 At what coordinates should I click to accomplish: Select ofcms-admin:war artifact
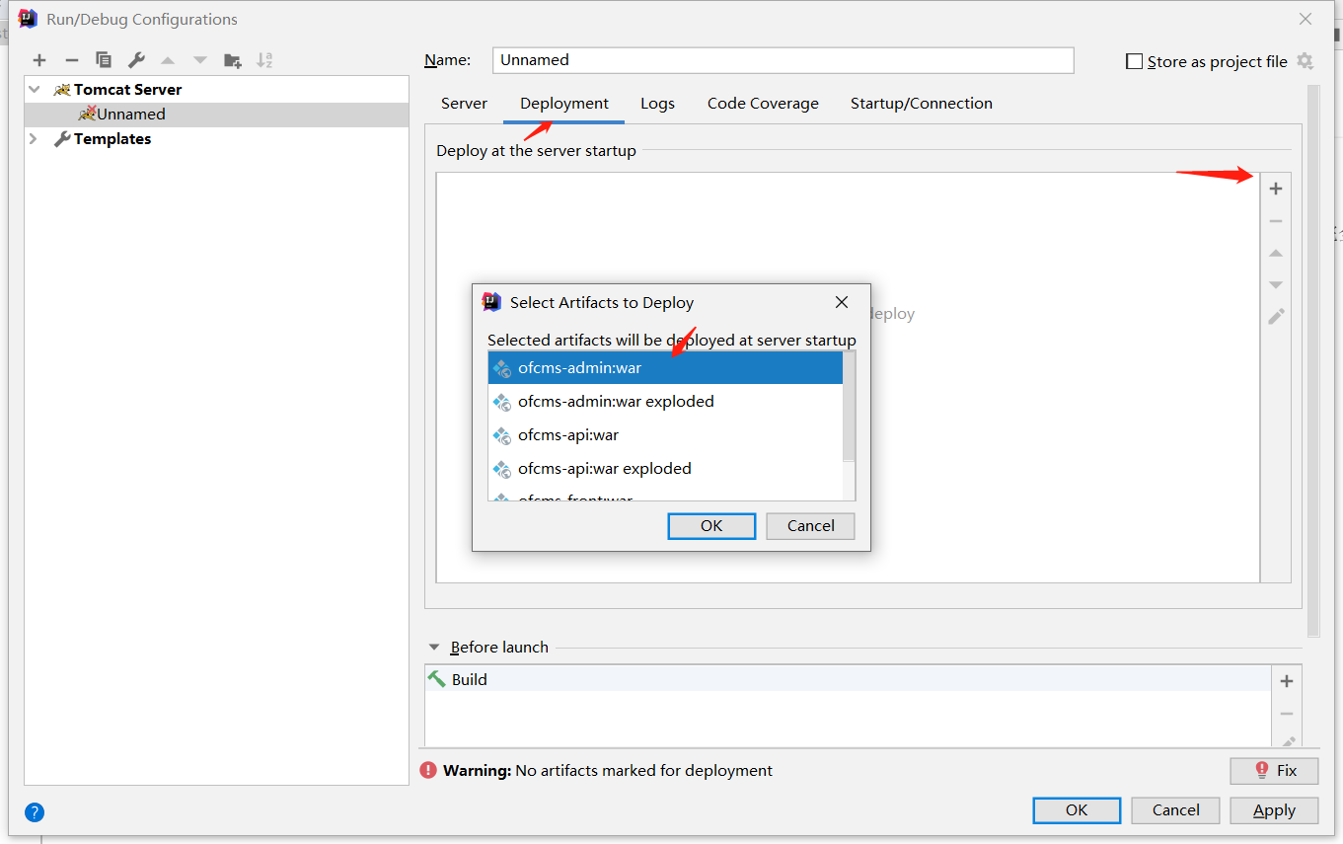click(666, 368)
